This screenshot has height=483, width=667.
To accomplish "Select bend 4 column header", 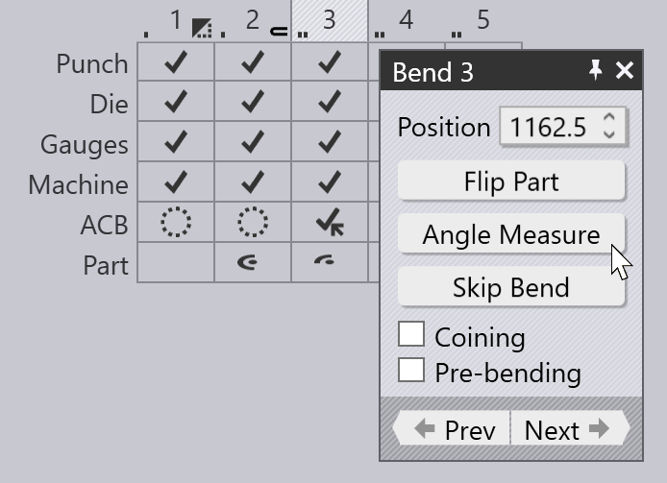I will click(407, 21).
